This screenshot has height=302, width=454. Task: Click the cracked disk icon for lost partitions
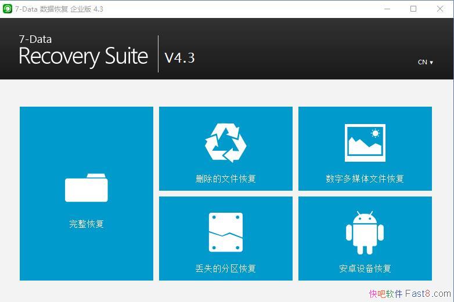(226, 232)
